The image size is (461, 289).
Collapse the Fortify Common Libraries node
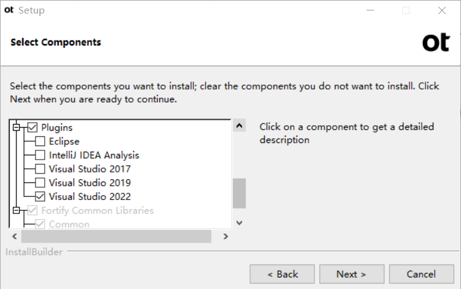click(17, 210)
